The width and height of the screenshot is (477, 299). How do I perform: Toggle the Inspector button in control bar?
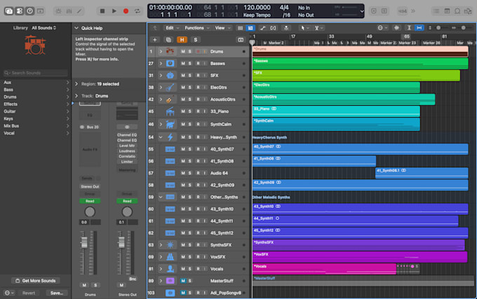click(20, 11)
